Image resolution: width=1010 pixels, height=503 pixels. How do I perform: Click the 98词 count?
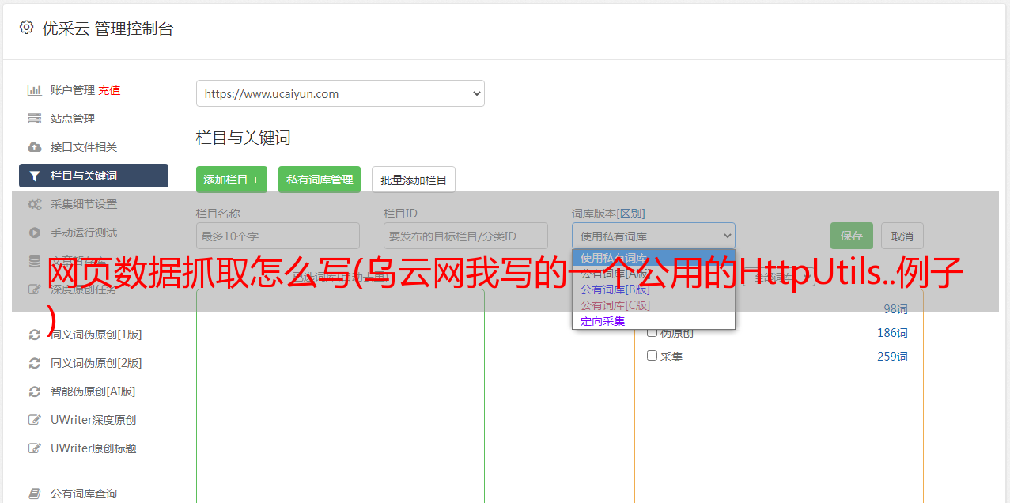click(895, 309)
